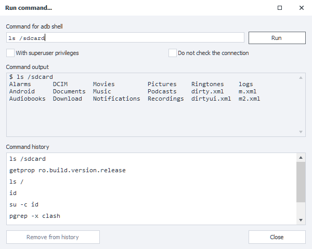The width and height of the screenshot is (312, 249).
Task: Click the Run button
Action: 277,38
